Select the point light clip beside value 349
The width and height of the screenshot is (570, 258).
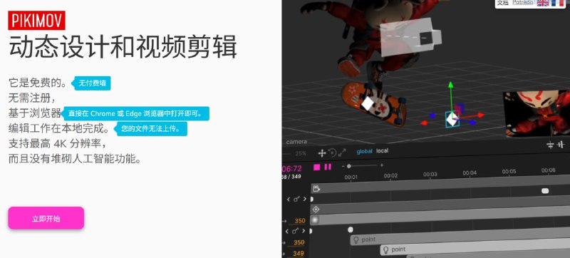475,247
